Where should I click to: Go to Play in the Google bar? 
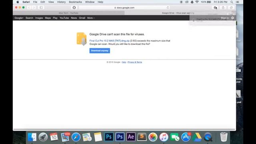click(55, 18)
